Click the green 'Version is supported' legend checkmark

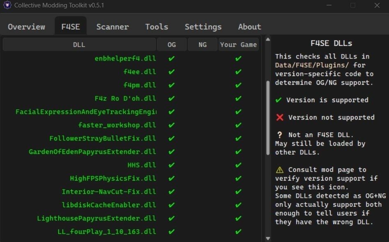click(279, 100)
